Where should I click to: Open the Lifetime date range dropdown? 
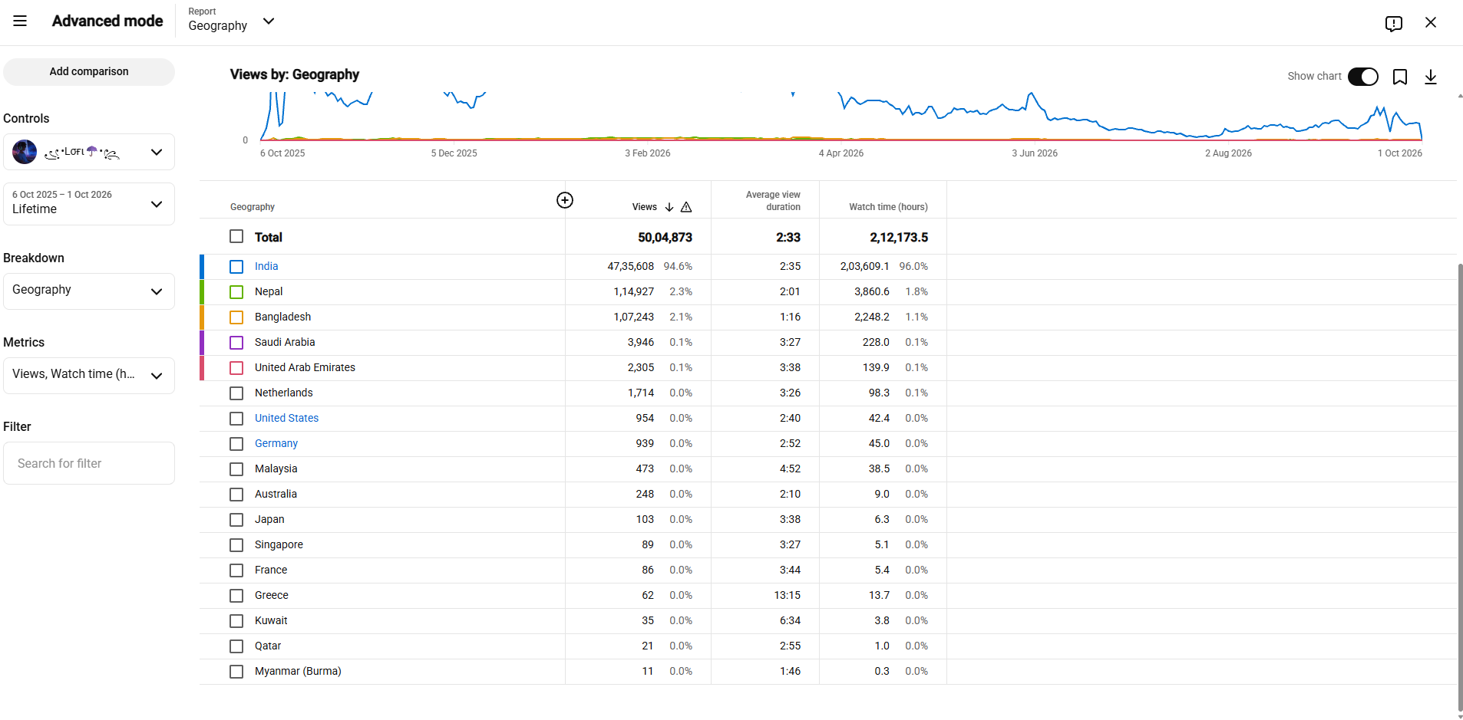coord(89,203)
